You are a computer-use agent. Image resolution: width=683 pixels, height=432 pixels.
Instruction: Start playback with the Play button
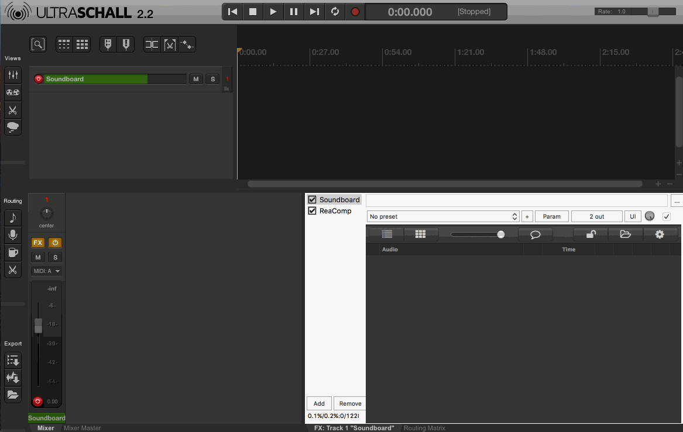[x=273, y=12]
